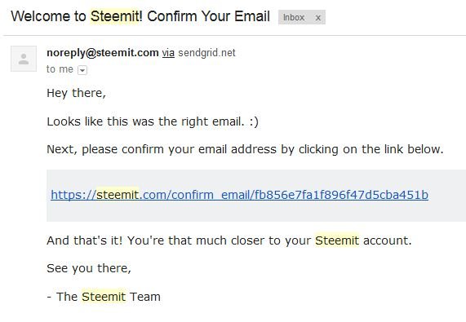Viewport: 466px width, 322px height.
Task: Click the '- The Steemit Team' signature
Action: (x=104, y=297)
